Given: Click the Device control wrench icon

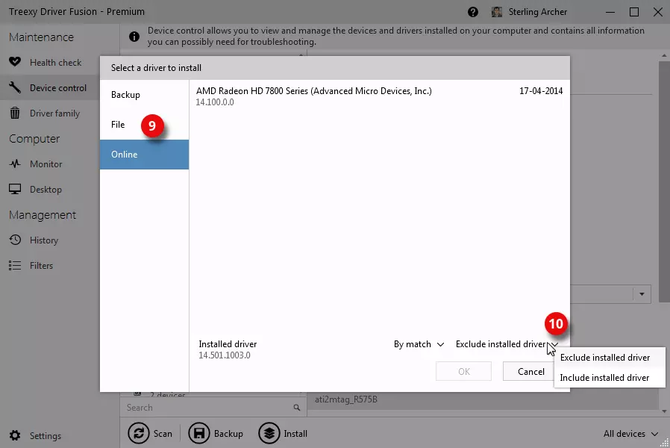Looking at the screenshot, I should pos(15,87).
